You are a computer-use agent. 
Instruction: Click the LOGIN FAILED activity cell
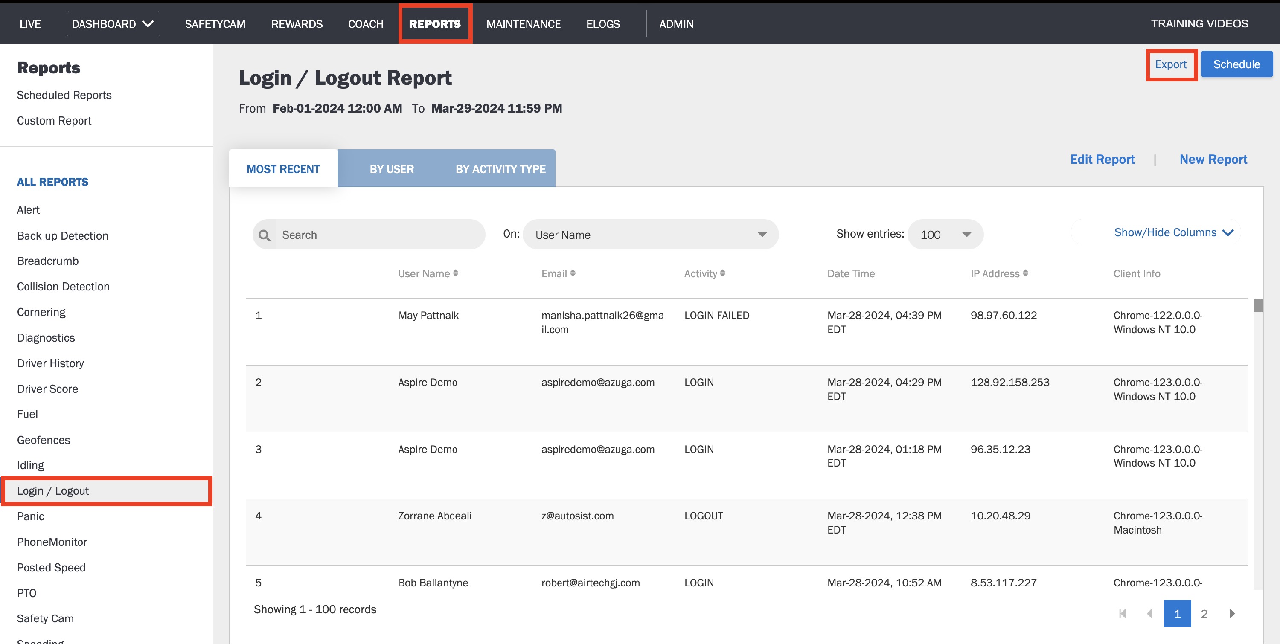tap(716, 315)
